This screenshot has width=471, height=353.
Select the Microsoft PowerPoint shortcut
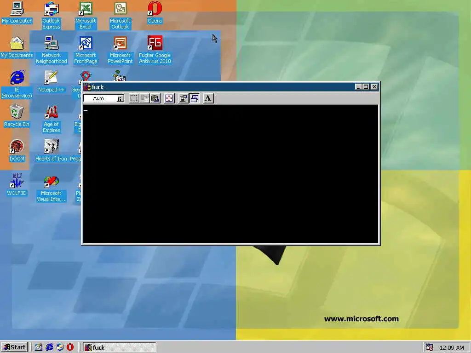120,50
